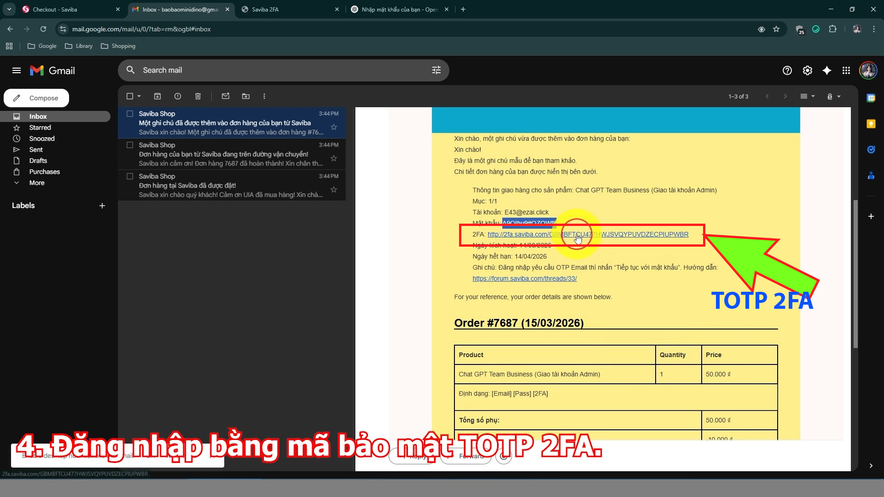Open the Gmail main menu hamburger icon
Image resolution: width=884 pixels, height=497 pixels.
coord(17,70)
